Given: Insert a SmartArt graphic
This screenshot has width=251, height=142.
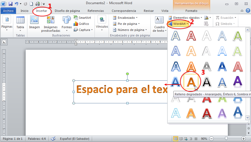Looking at the screenshot, I should [x=82, y=18].
